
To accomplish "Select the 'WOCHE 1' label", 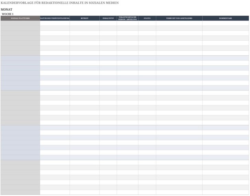I will (x=8, y=14).
